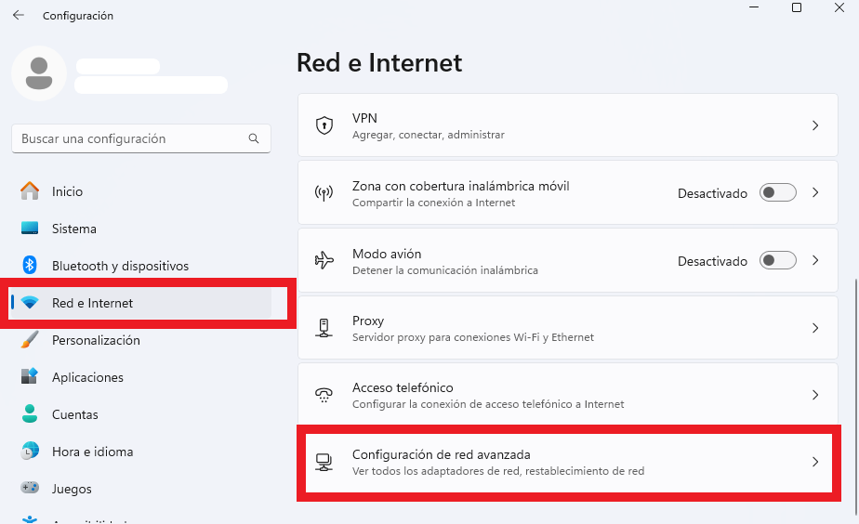Screen dimensions: 859x524
Task: Open Configuración de red avanzada chevron
Action: click(x=815, y=462)
